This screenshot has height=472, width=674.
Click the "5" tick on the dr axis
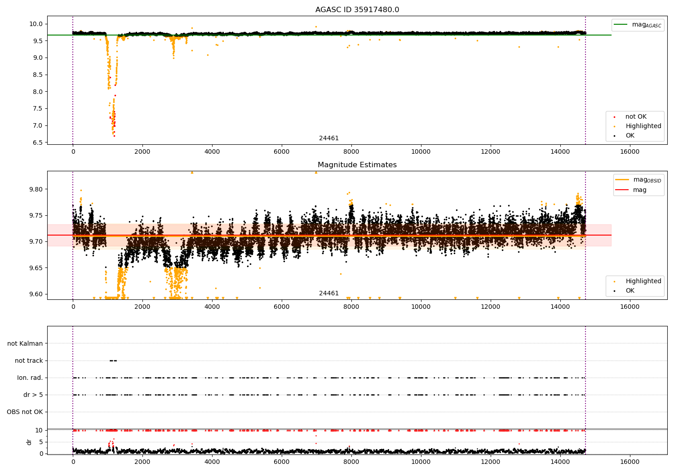pyautogui.click(x=41, y=442)
